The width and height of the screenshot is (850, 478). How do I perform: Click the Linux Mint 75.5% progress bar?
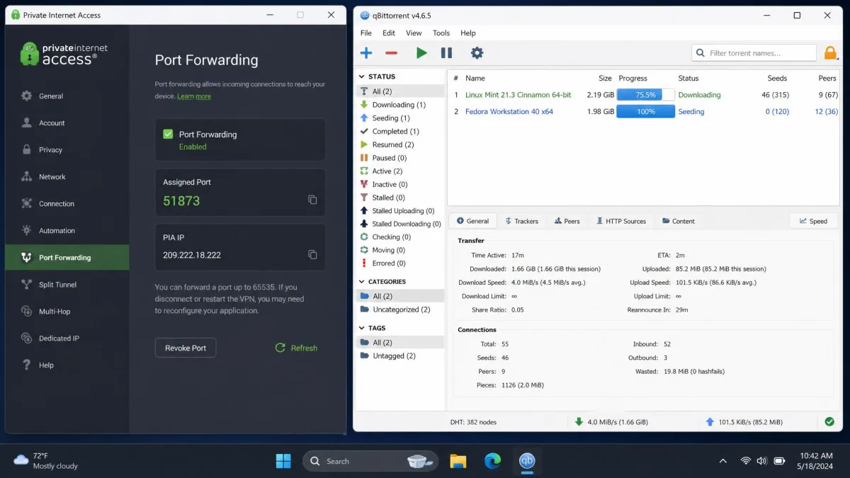[x=646, y=95]
